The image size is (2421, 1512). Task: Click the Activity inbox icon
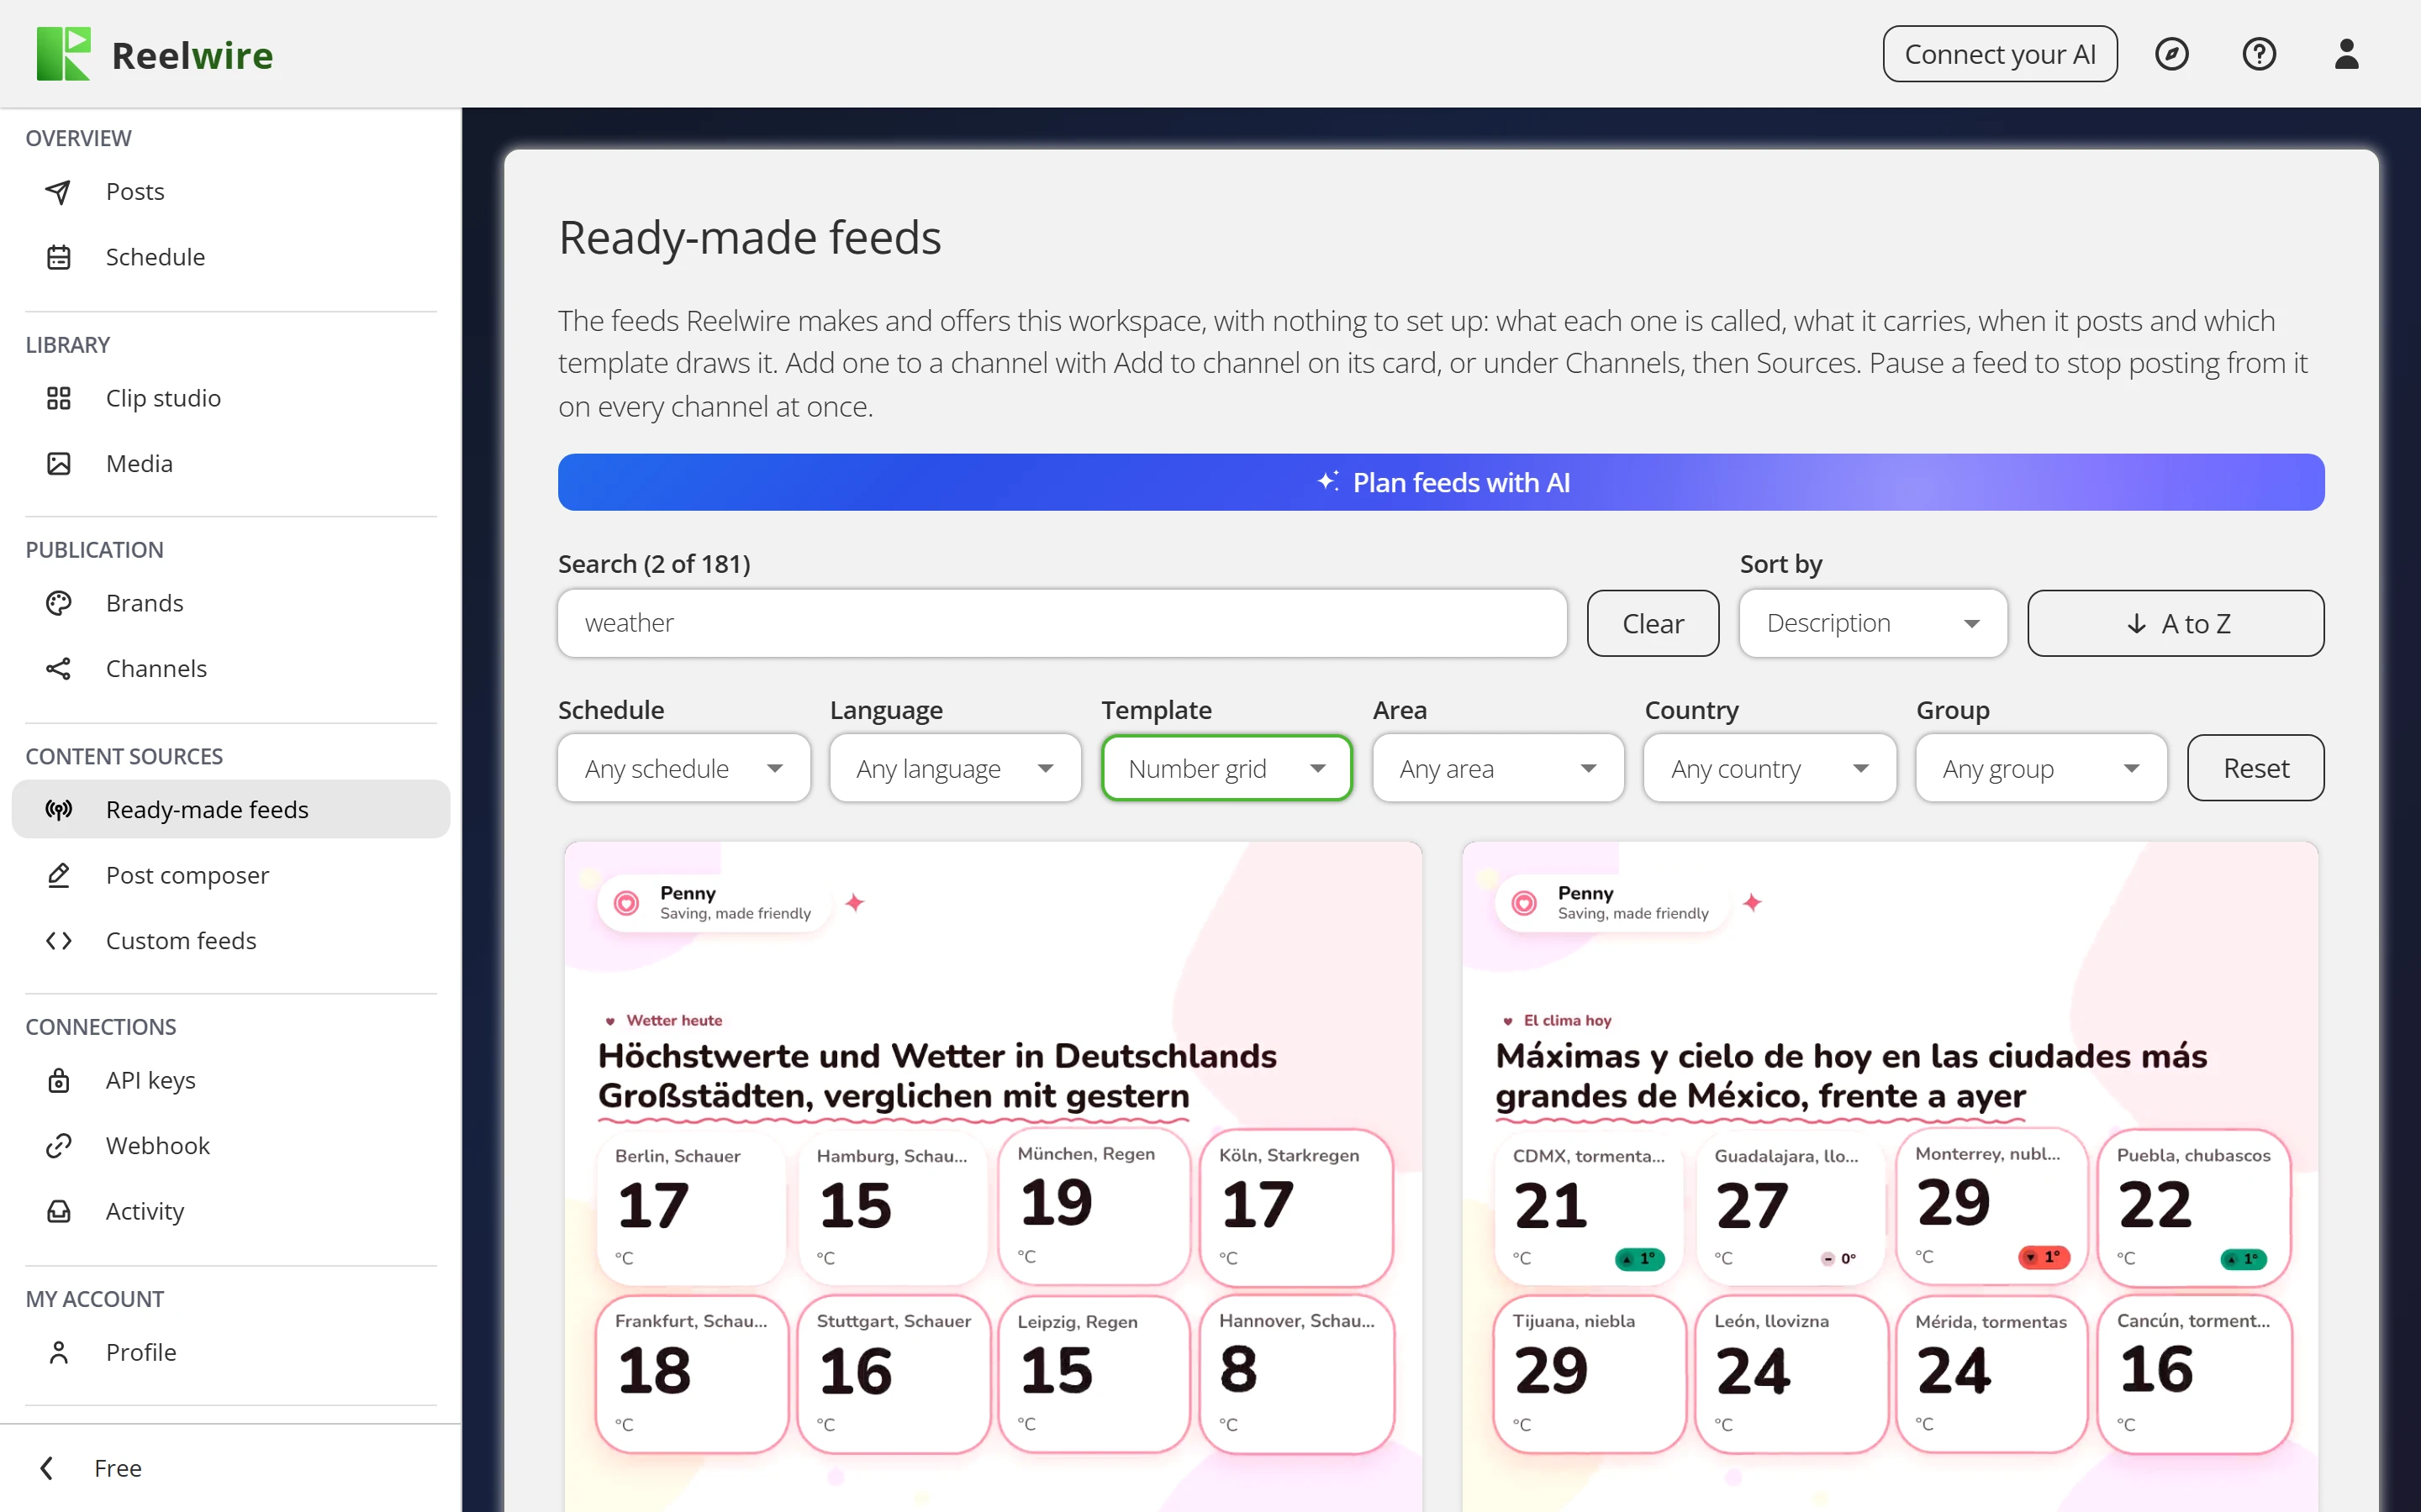point(59,1211)
